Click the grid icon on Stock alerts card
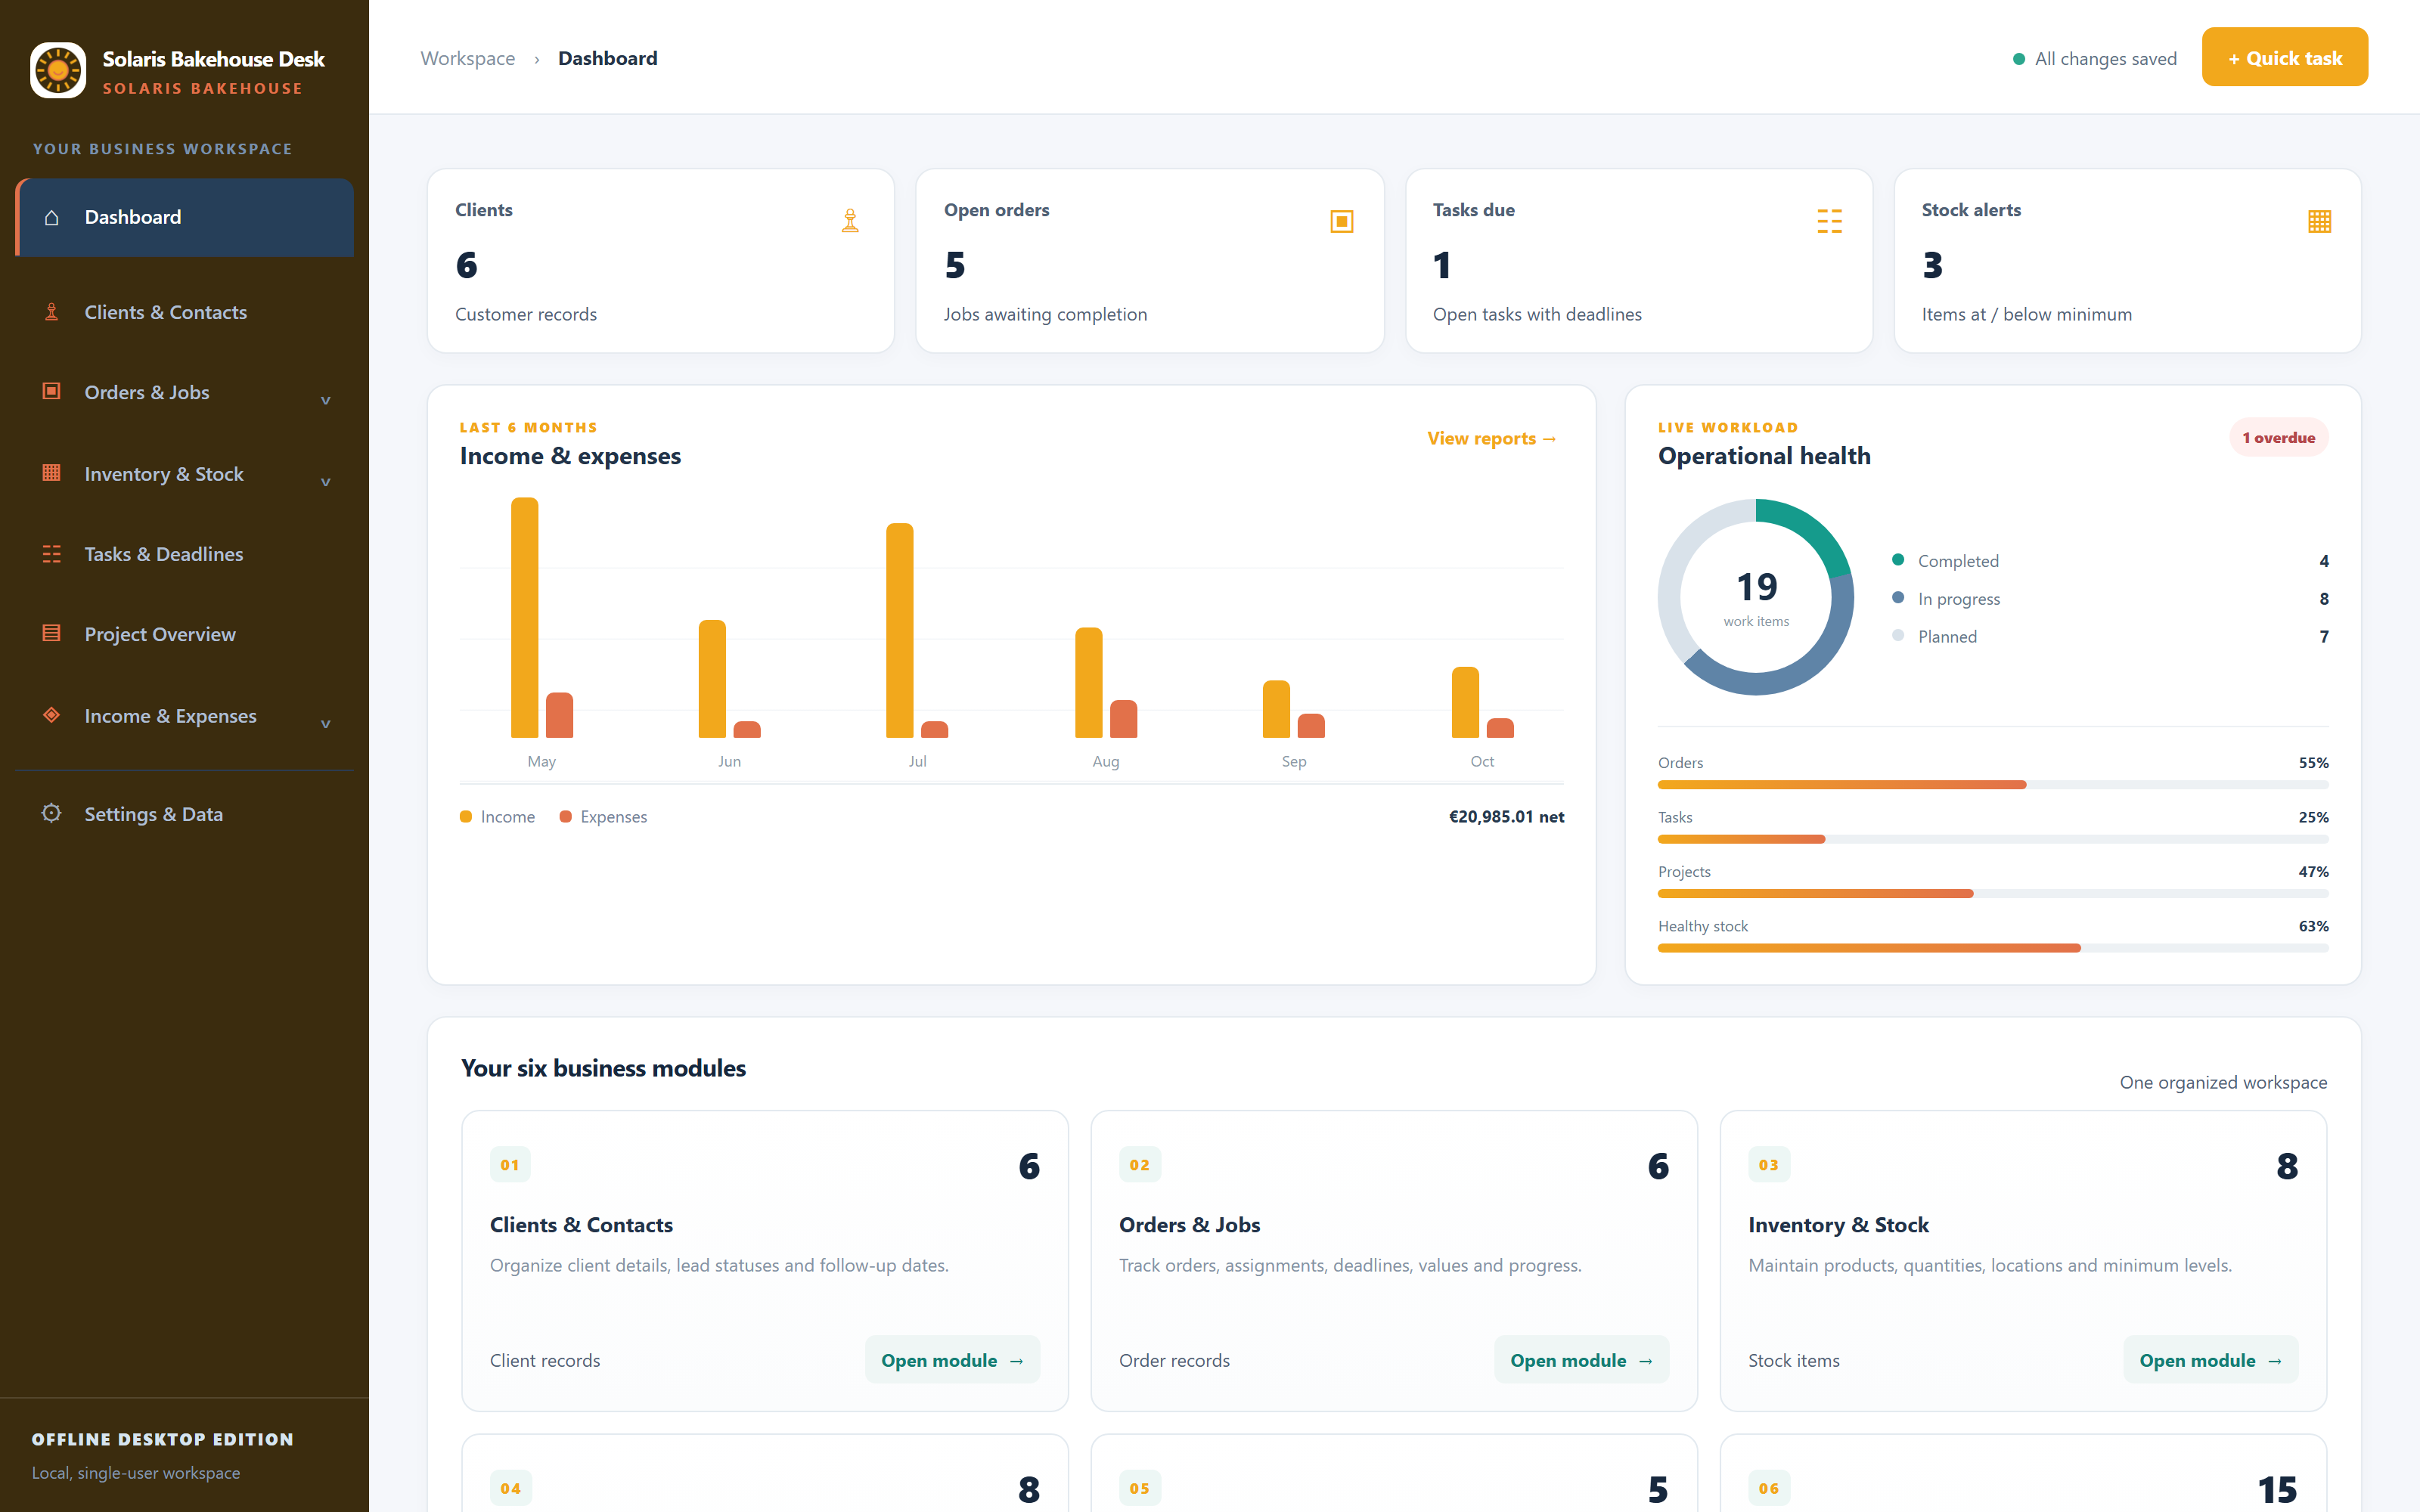 point(2320,221)
